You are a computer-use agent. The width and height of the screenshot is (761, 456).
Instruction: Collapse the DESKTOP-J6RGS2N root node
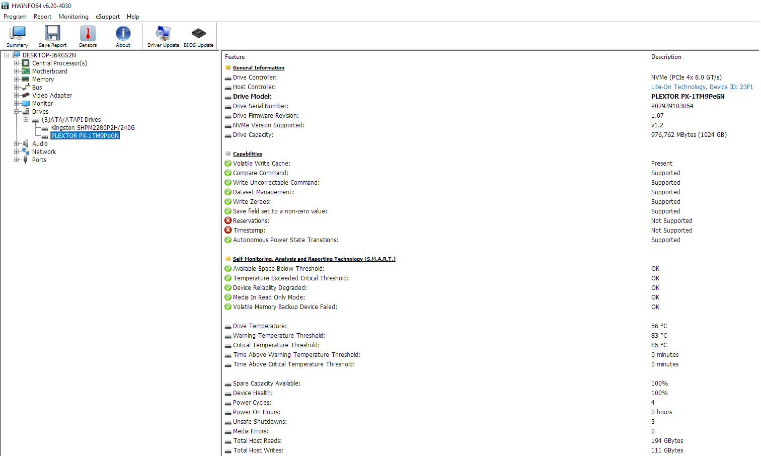pos(7,55)
